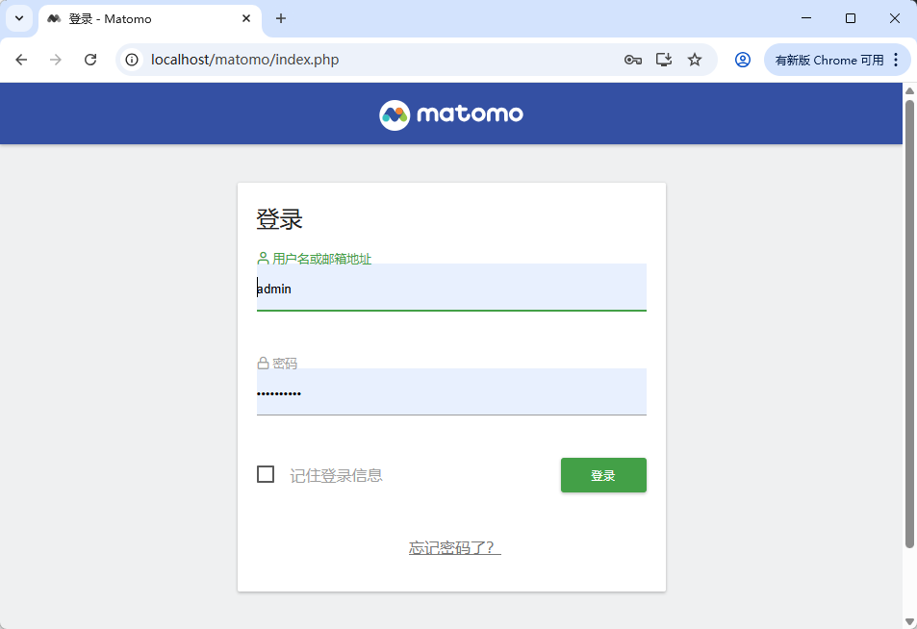View site information icon
917x629 pixels.
pos(132,60)
